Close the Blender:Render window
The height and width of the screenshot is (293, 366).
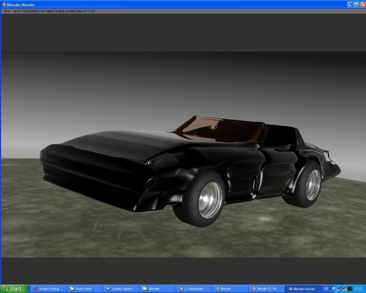[362, 4]
